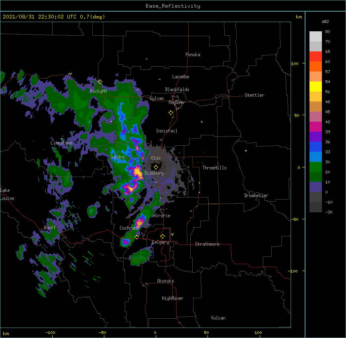This screenshot has width=346, height=338.
Task: Click the yellow diamond marker near RockyMH
Action: pos(100,82)
